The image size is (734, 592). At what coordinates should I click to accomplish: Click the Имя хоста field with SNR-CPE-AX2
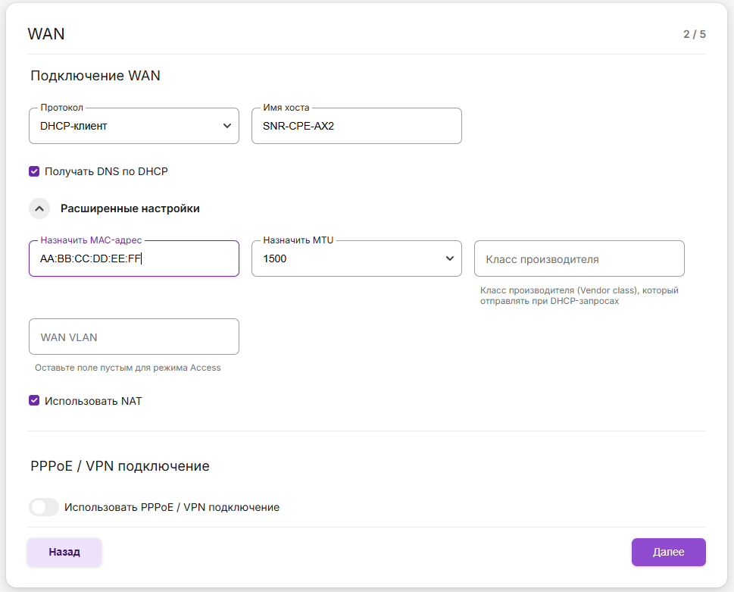(x=356, y=126)
